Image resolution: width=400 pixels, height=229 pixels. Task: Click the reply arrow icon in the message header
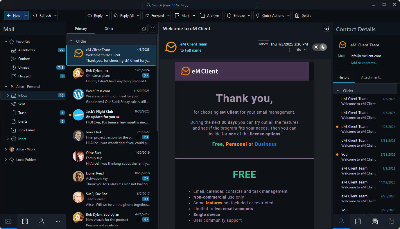(299, 50)
